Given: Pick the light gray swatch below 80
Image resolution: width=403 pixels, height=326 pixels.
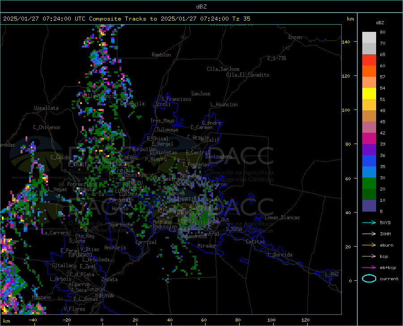Looking at the screenshot, I should coord(369,38).
